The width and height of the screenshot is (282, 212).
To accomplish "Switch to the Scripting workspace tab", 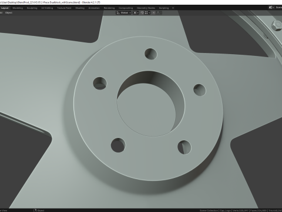I will coord(164,8).
